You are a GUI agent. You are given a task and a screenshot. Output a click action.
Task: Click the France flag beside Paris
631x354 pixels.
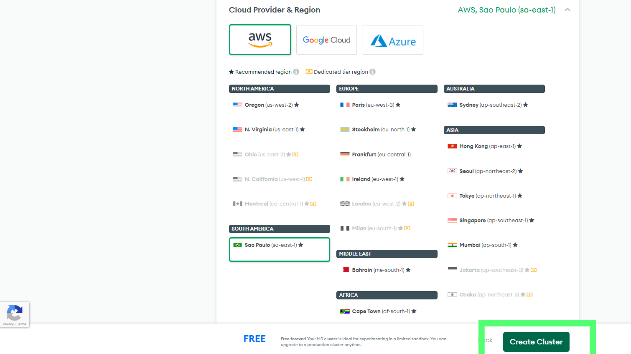point(345,105)
